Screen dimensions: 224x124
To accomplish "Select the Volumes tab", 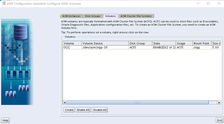I will tap(111, 16).
